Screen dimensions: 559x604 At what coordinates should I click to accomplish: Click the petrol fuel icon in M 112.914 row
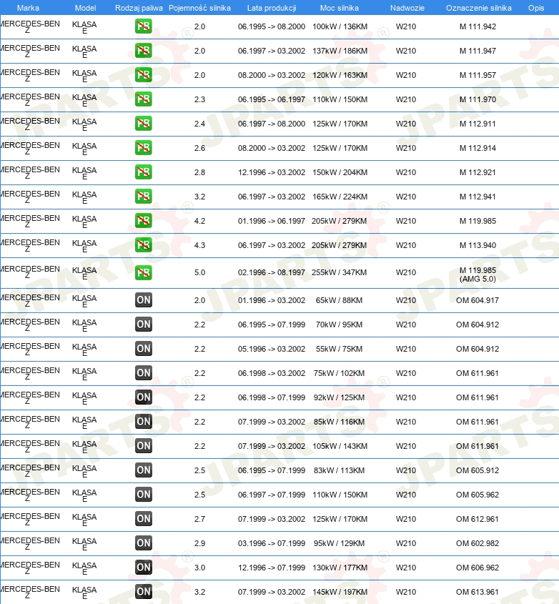(x=143, y=147)
